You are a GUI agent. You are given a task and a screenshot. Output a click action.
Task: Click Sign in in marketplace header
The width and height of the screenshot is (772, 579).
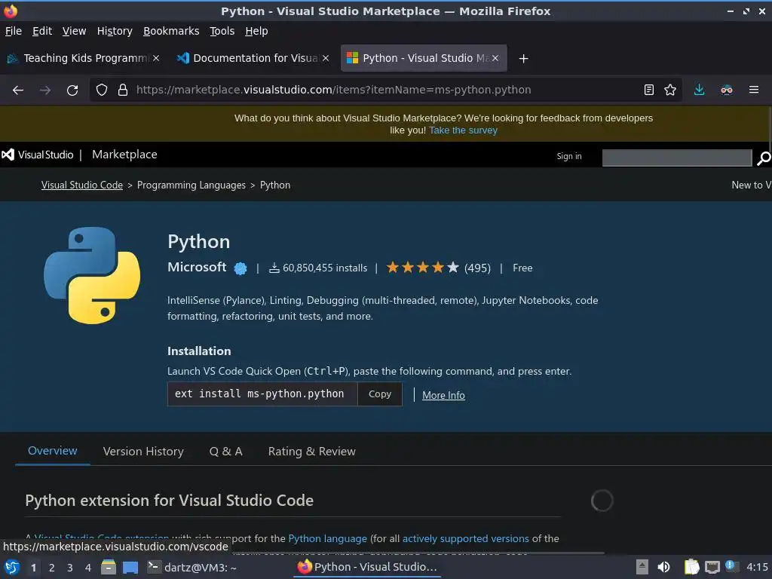click(569, 156)
